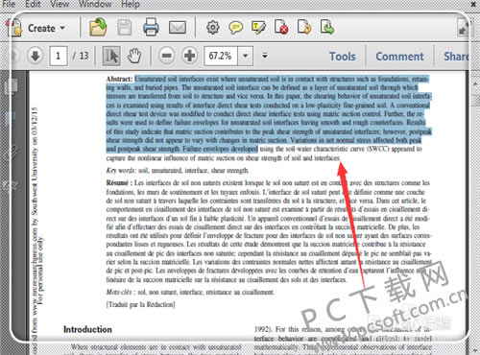The width and height of the screenshot is (480, 355).
Task: Click the 'Introduction' section heading
Action: [87, 329]
